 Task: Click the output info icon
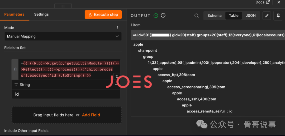pos(163,16)
